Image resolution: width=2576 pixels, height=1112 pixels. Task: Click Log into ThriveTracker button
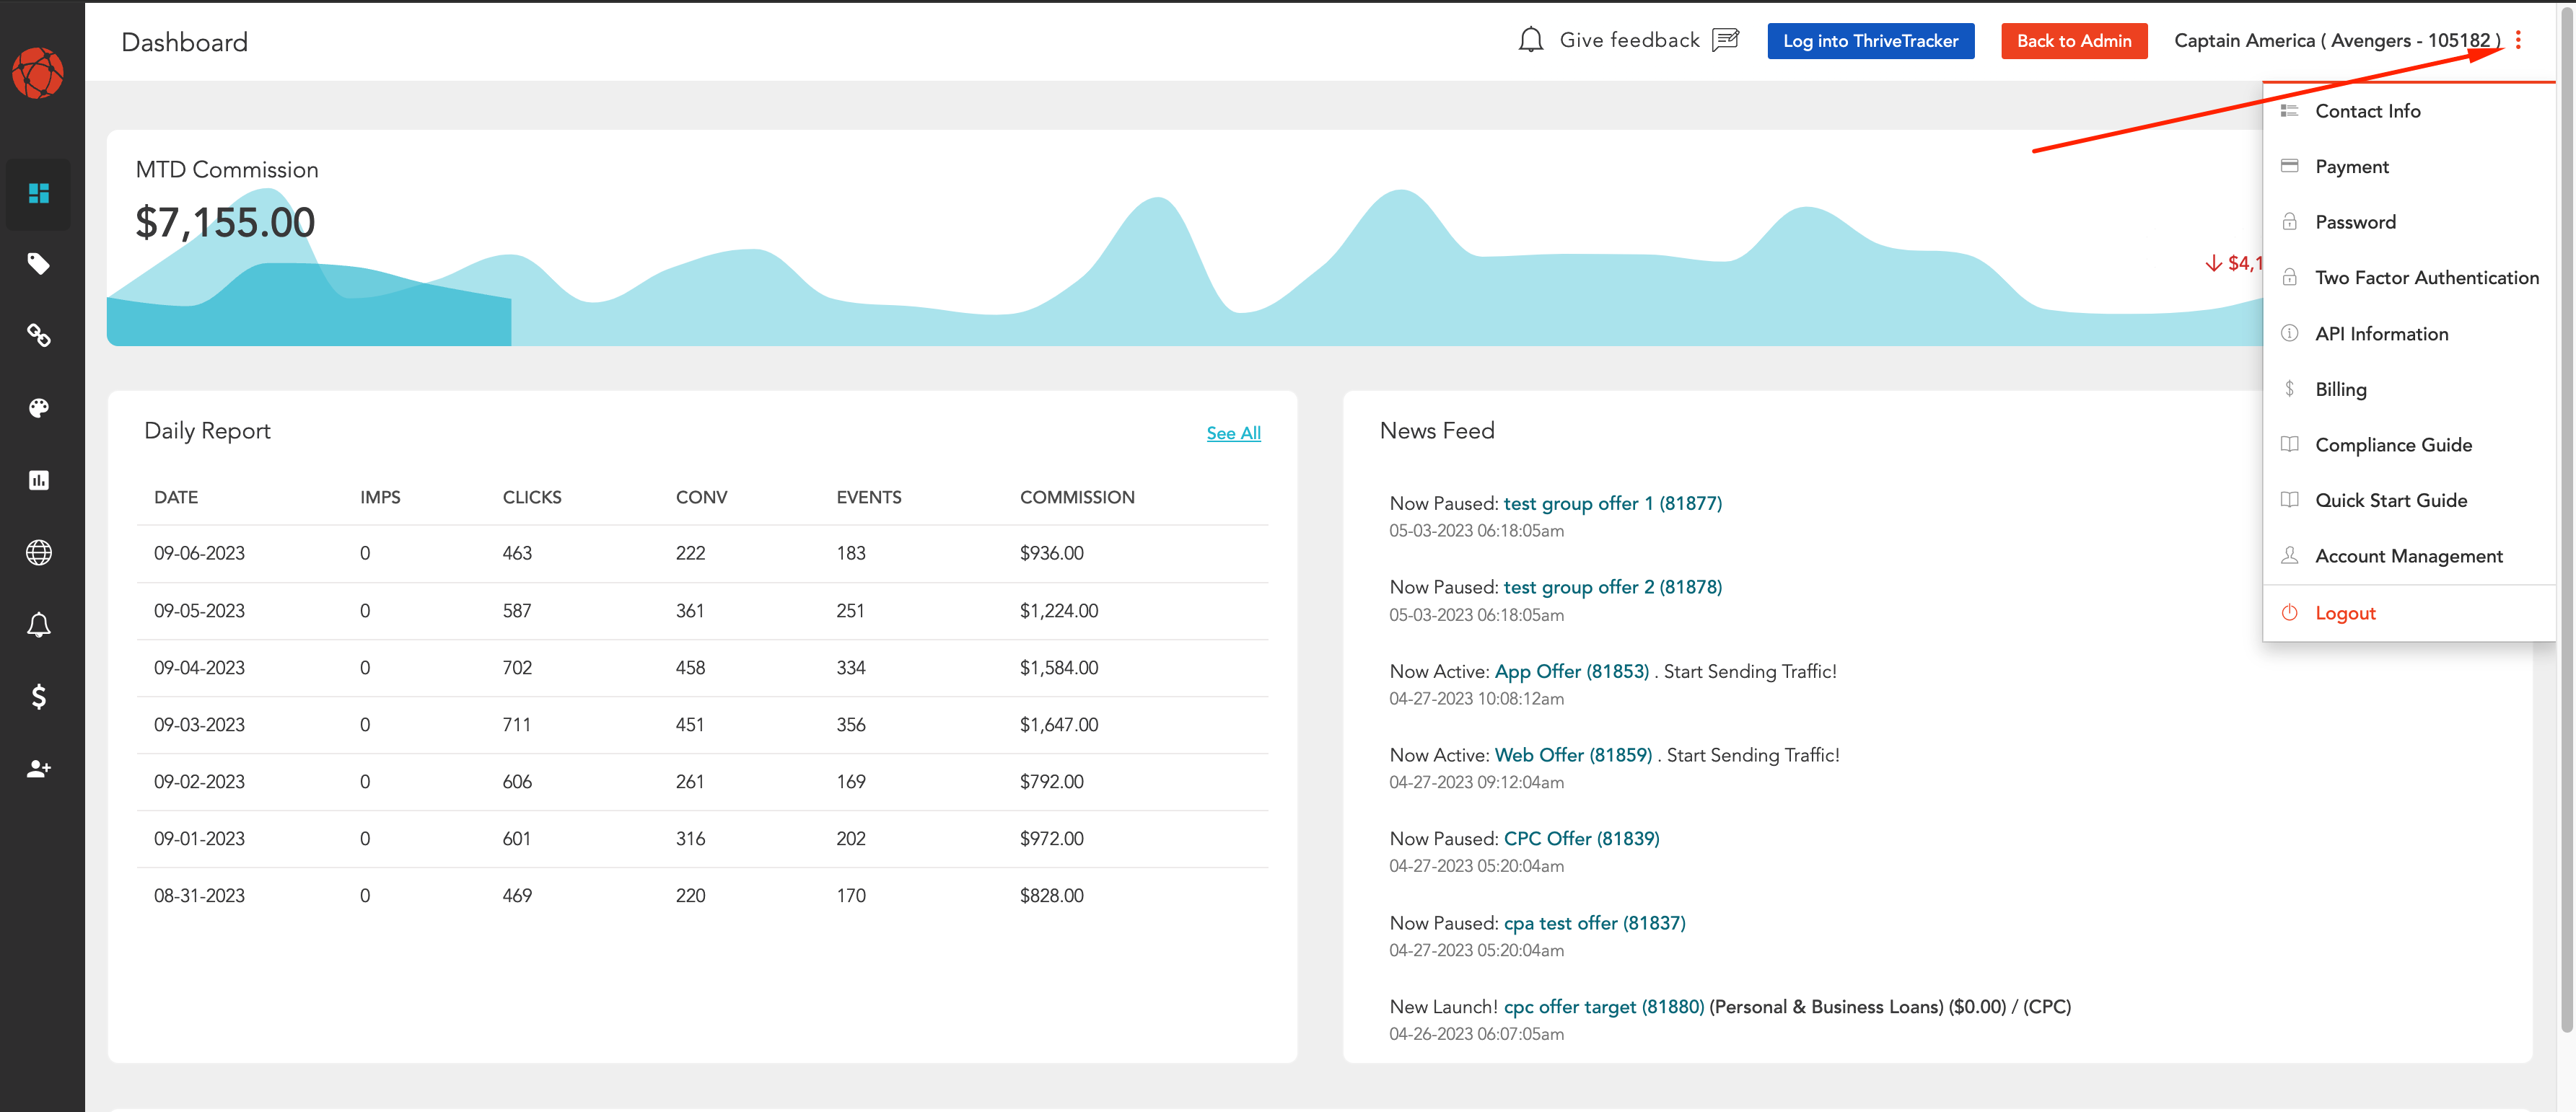pyautogui.click(x=1870, y=41)
